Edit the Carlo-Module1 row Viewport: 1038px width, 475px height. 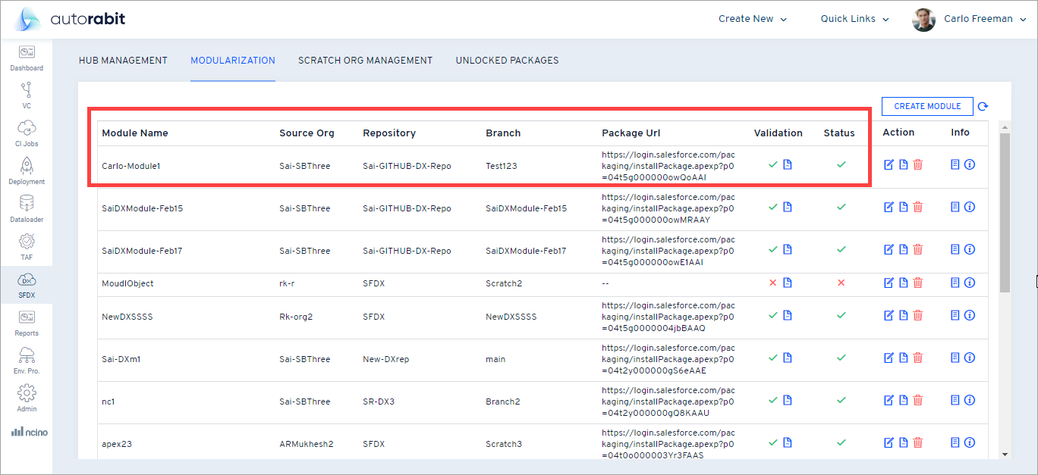tap(889, 164)
